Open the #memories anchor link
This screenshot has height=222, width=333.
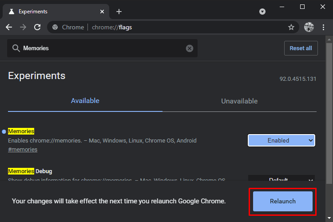23,150
